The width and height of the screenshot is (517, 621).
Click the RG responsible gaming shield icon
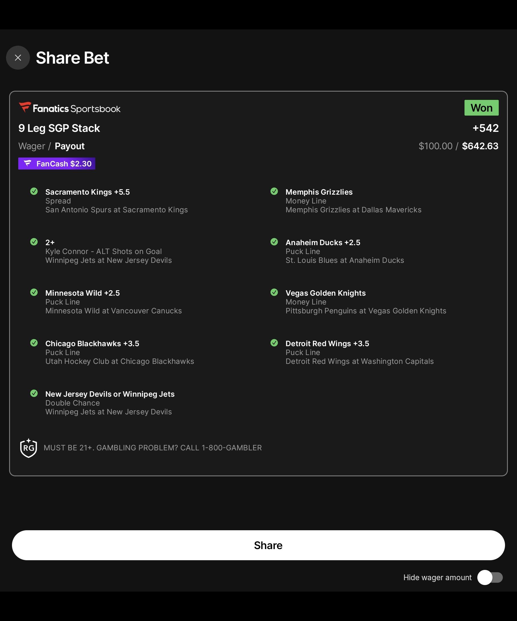[x=28, y=448]
